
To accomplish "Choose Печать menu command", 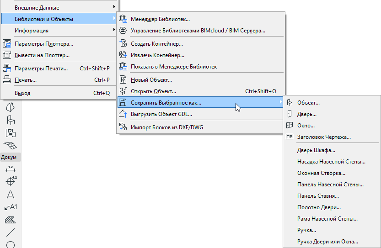I will pyautogui.click(x=59, y=80).
